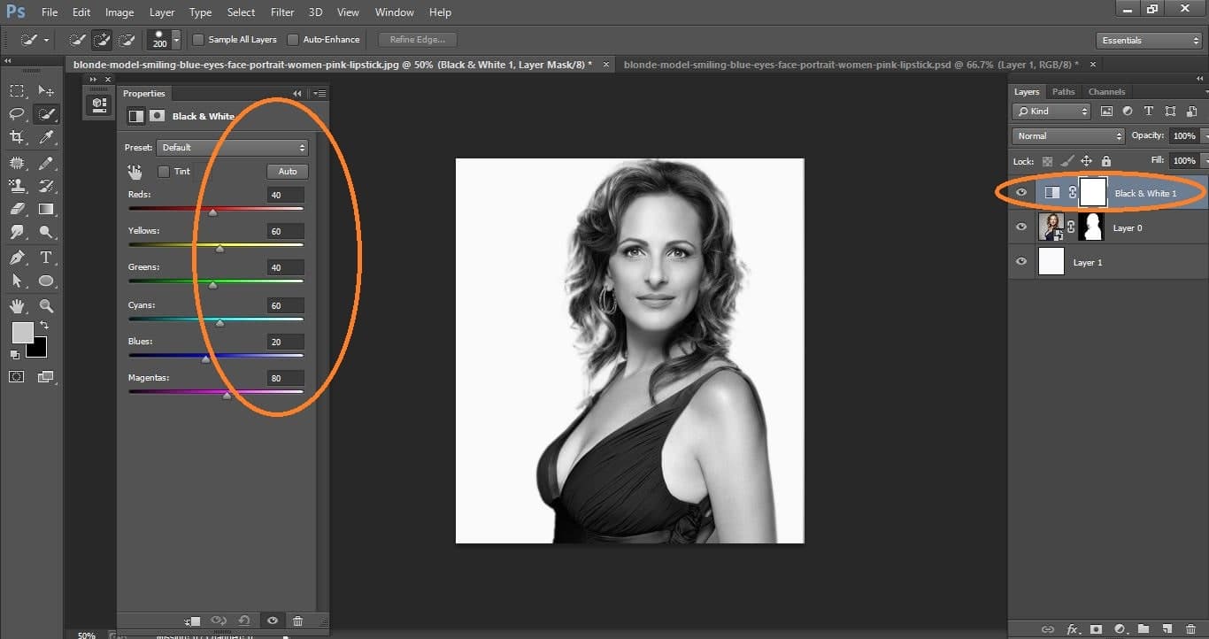Check the Sample All Layers option

point(199,39)
